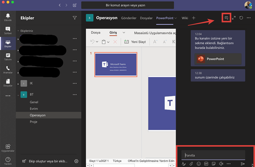Screen dimensions: 255x167
Task: Open the Wiki tab
Action: (185, 18)
